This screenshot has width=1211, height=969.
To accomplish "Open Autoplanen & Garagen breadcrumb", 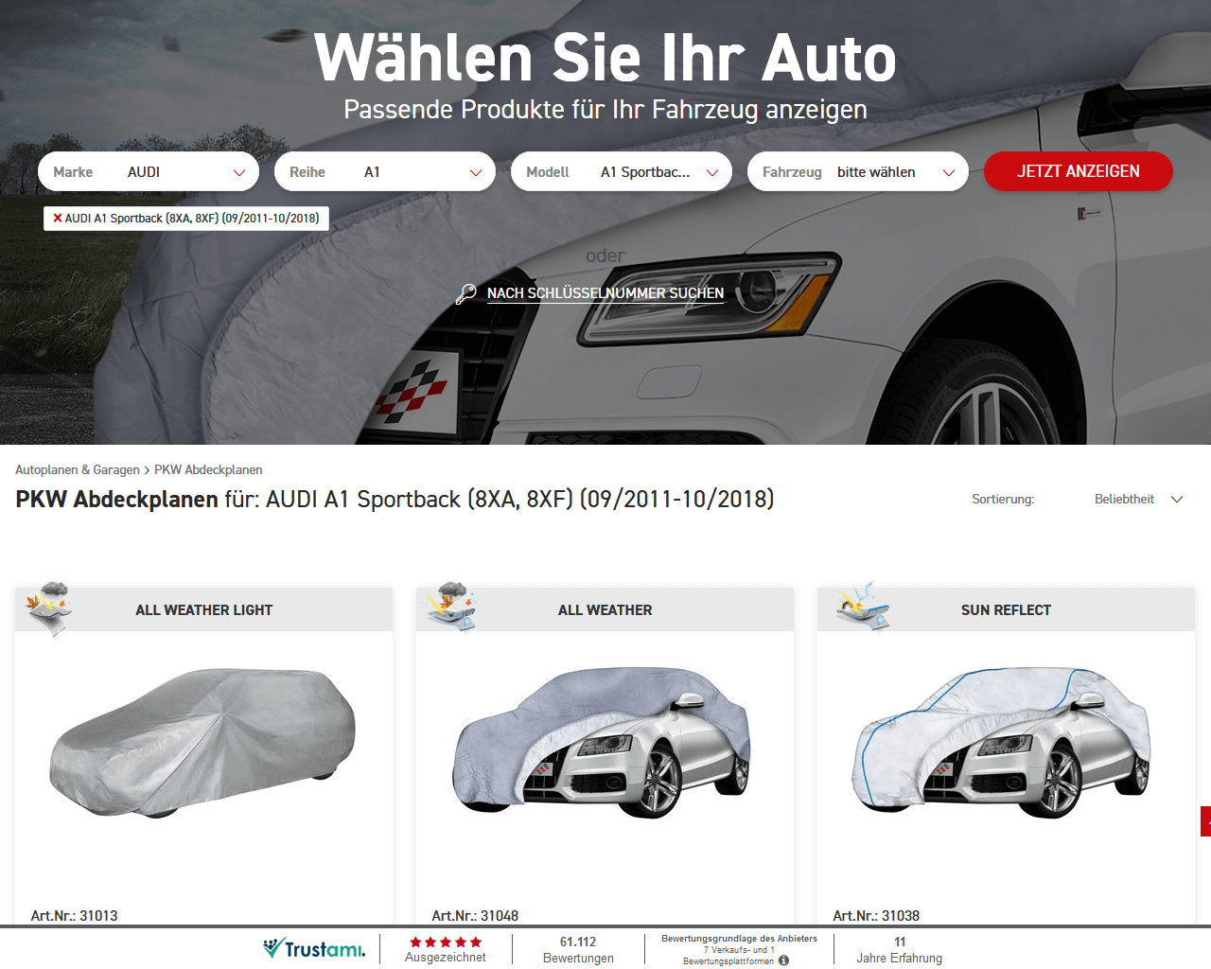I will tap(78, 469).
